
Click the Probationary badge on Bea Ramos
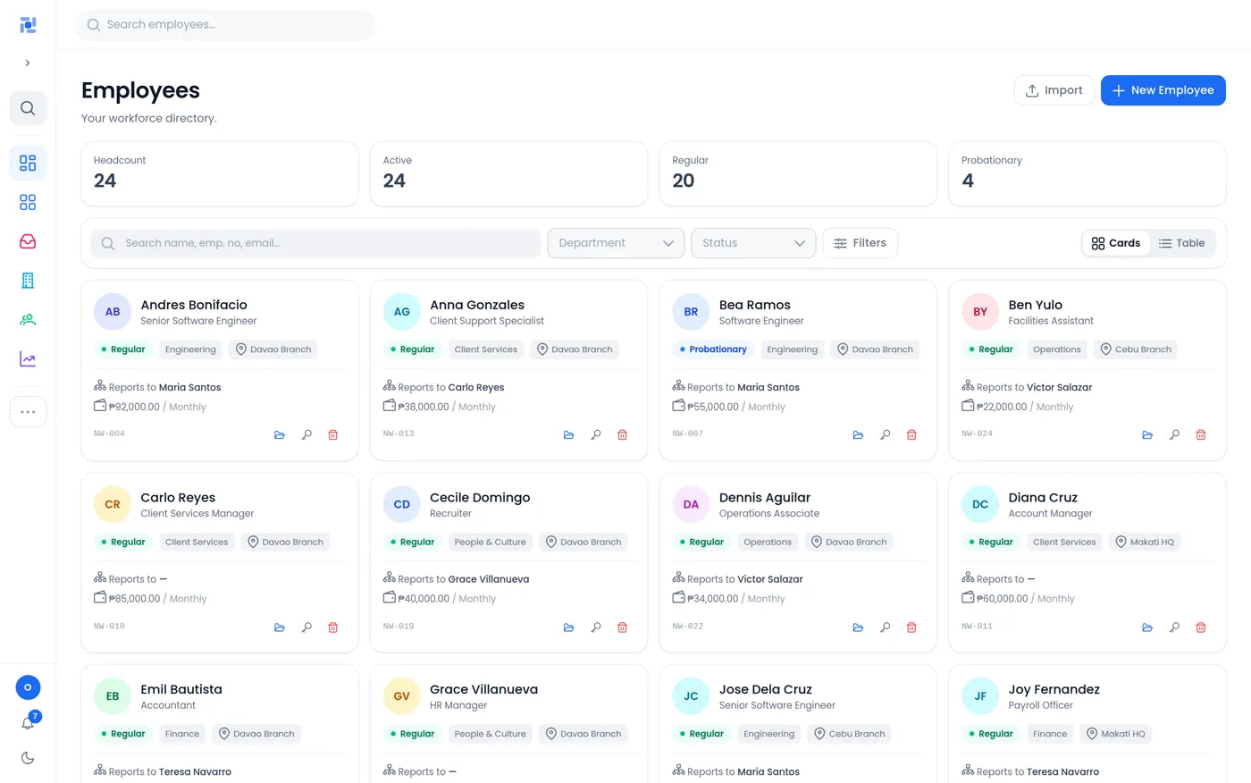point(713,349)
